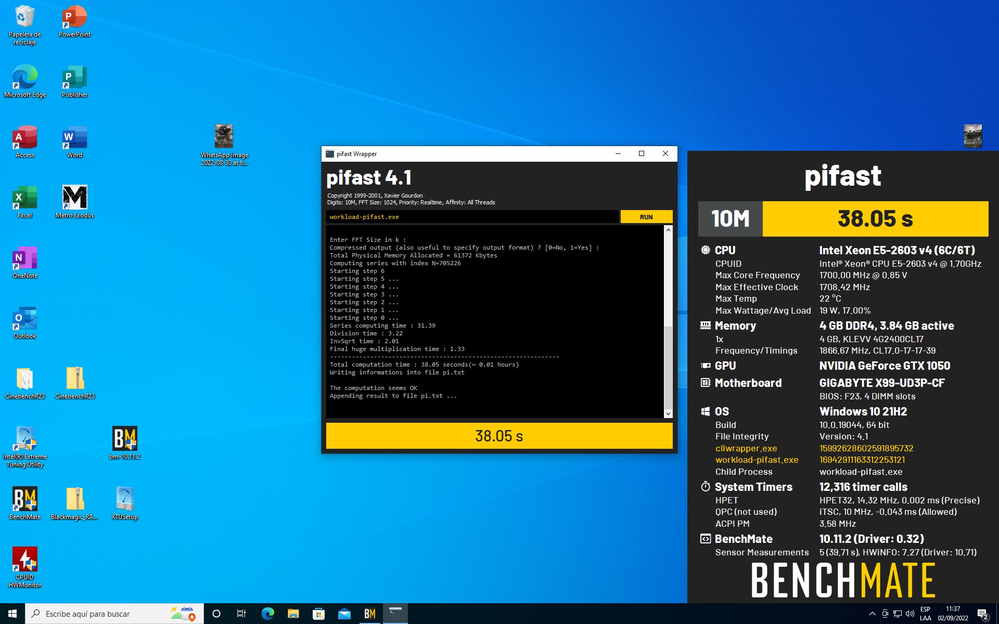Click the RUN button in pifast Wrapper
The image size is (999, 624).
coord(646,217)
